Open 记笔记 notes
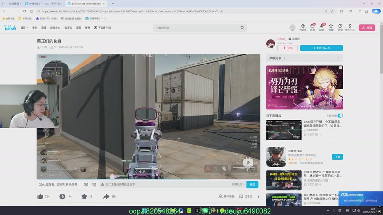Screen dimensions: 383x215 pos(246,196)
